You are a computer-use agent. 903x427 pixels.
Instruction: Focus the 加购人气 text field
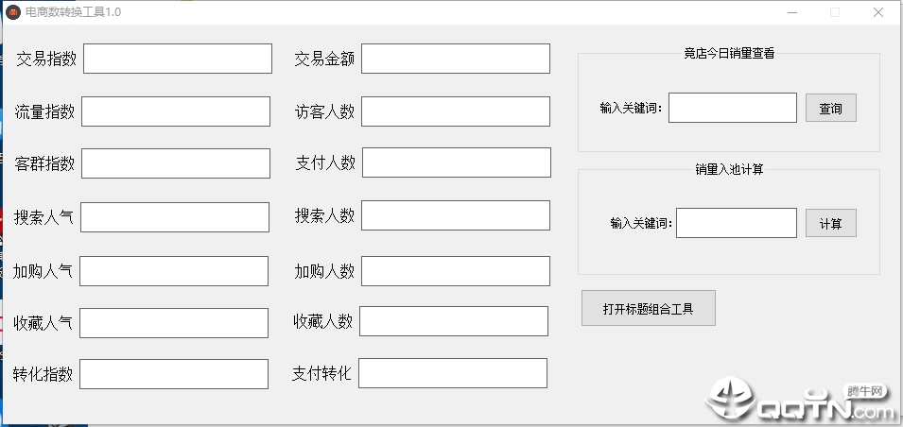(x=174, y=271)
